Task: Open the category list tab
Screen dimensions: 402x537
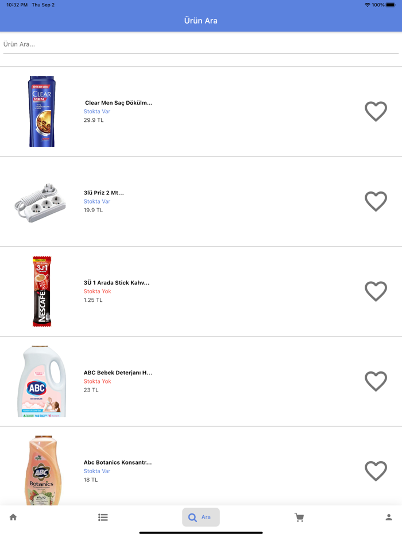Action: (103, 517)
